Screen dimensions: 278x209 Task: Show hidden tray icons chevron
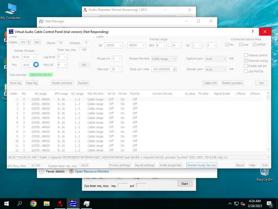pyautogui.click(x=230, y=204)
